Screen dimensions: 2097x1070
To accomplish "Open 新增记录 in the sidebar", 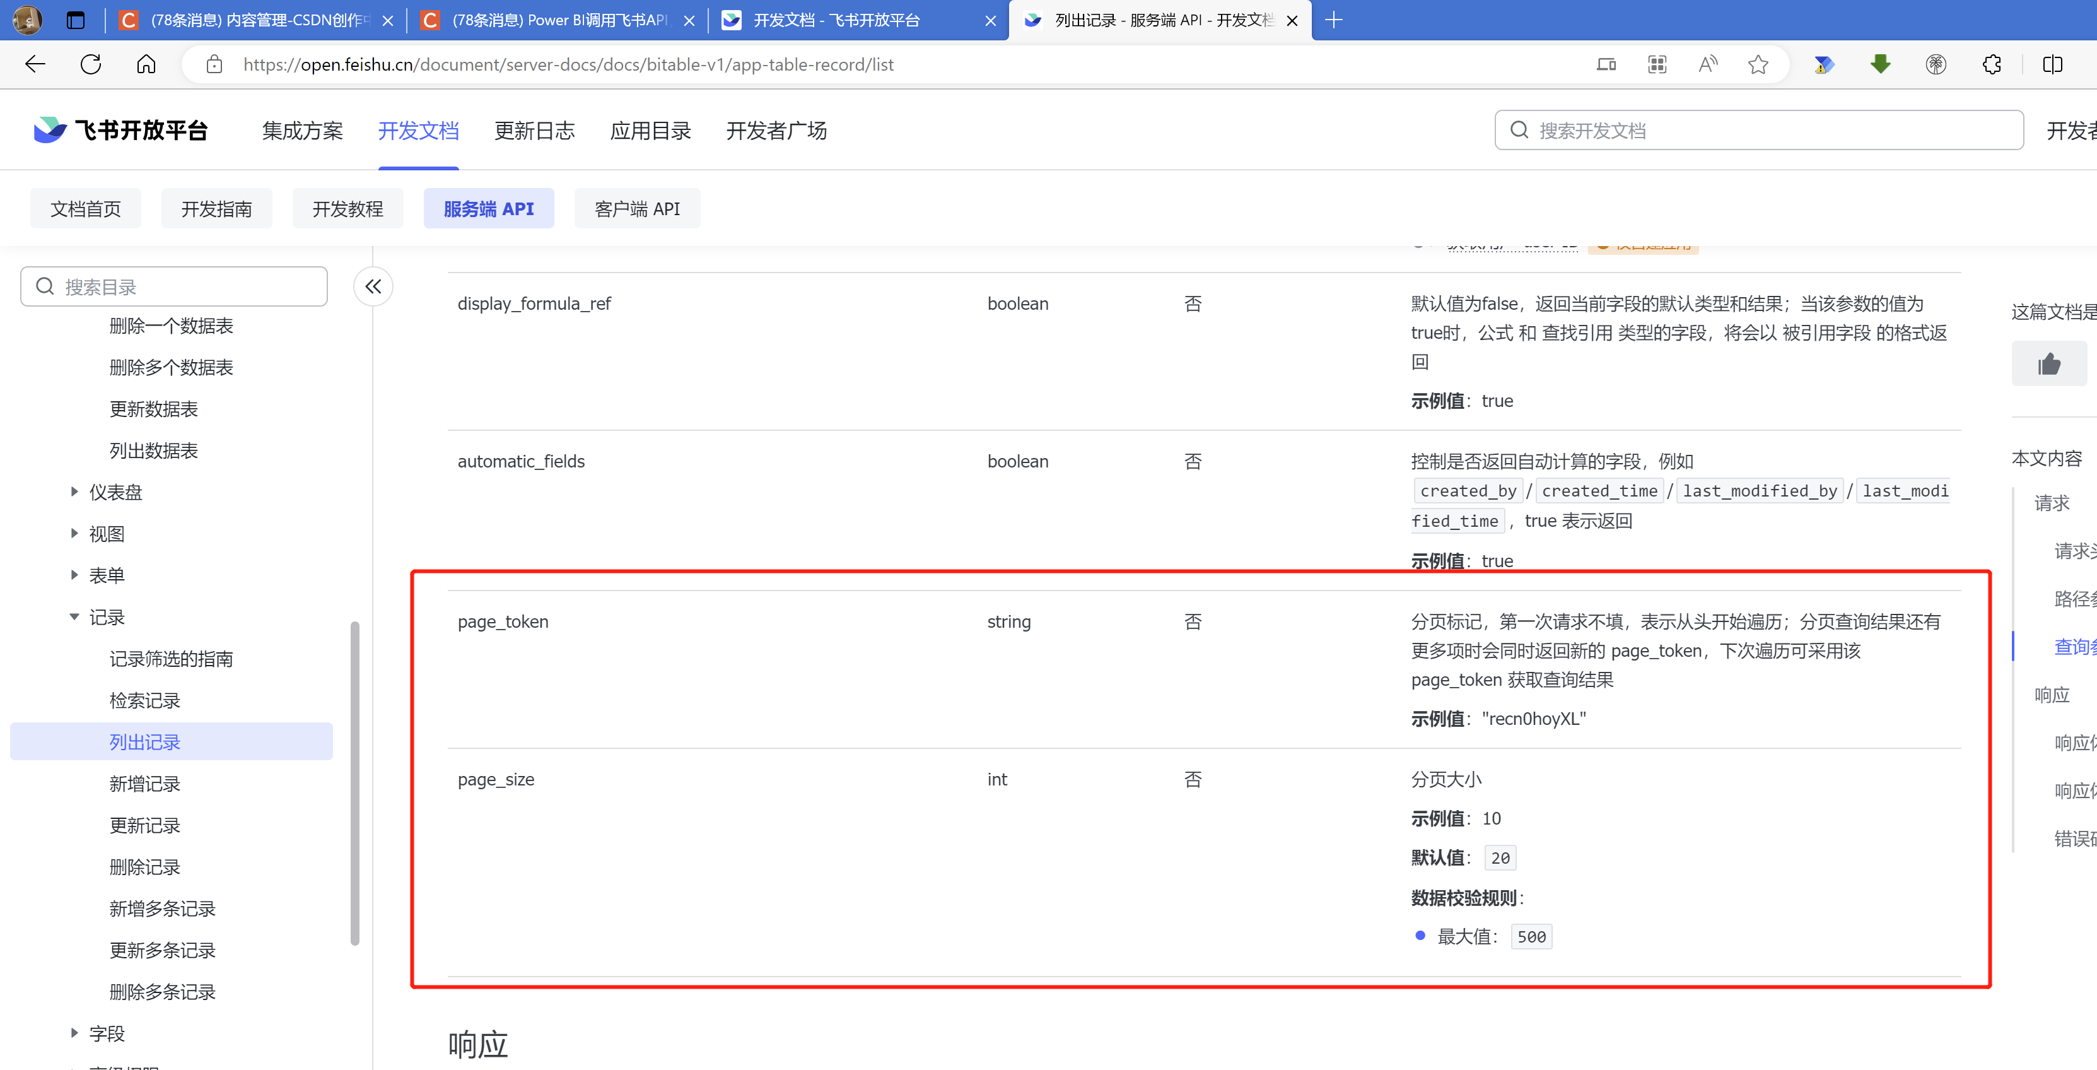I will [x=145, y=784].
